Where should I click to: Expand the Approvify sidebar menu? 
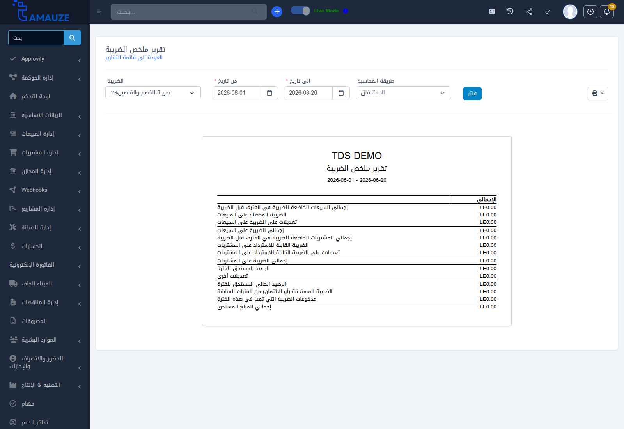point(45,59)
